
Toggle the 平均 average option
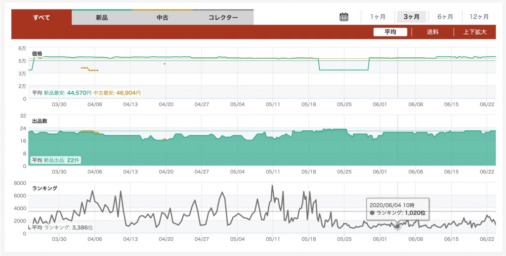(x=390, y=32)
